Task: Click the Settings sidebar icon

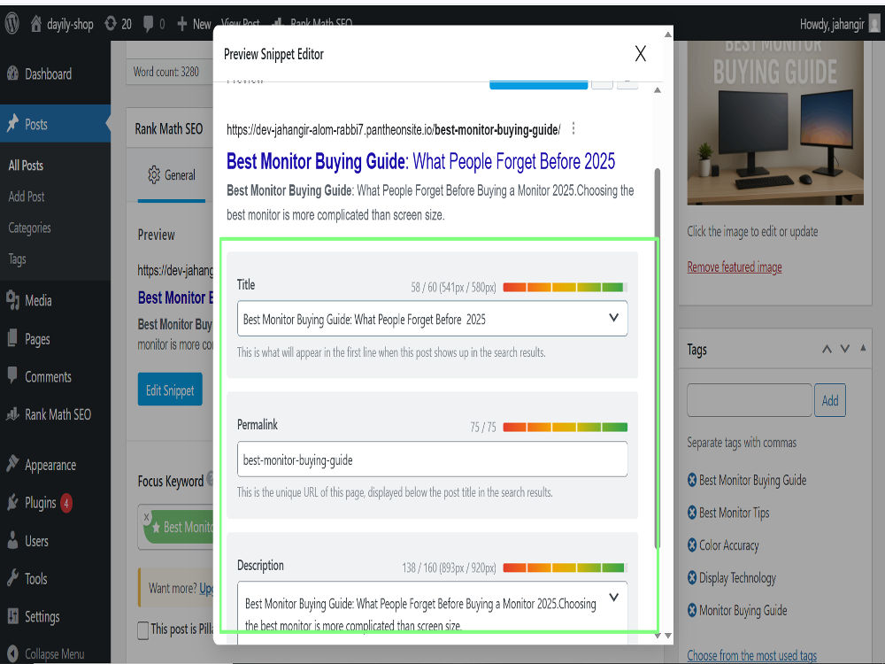Action: pos(12,616)
